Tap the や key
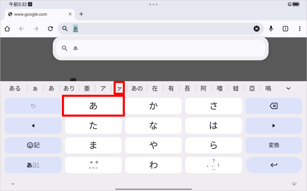 pyautogui.click(x=153, y=145)
